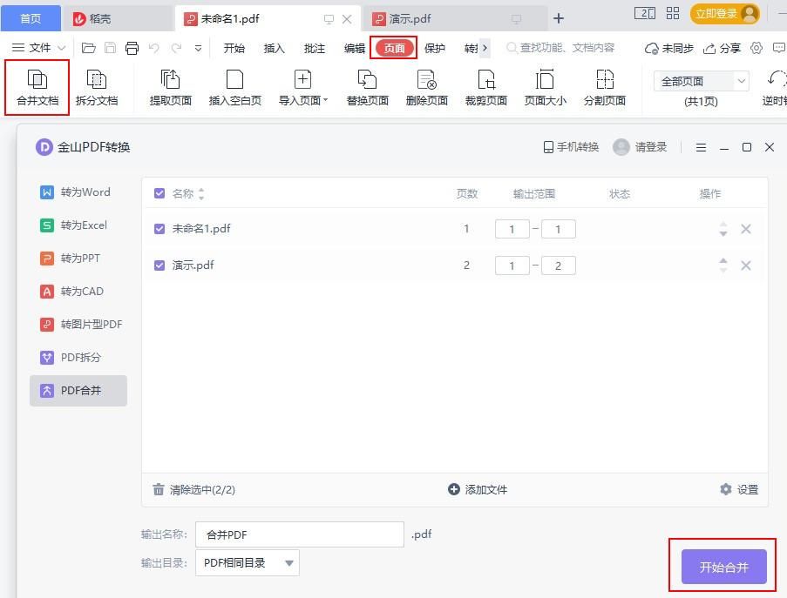Switch to the 编辑 ribbon tab
The height and width of the screenshot is (598, 787).
355,48
